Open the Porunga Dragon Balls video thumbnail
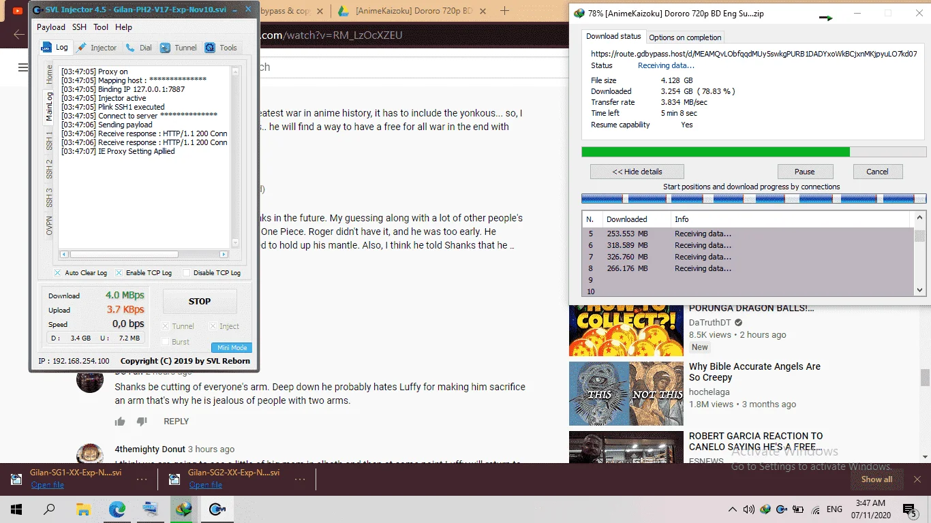931x523 pixels. tap(626, 330)
